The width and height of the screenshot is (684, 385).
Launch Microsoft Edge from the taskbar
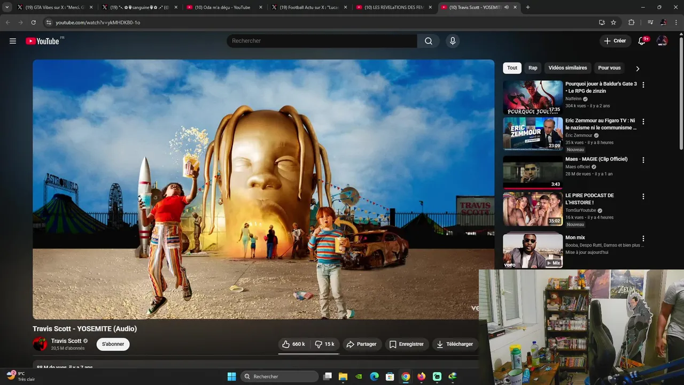(x=375, y=376)
